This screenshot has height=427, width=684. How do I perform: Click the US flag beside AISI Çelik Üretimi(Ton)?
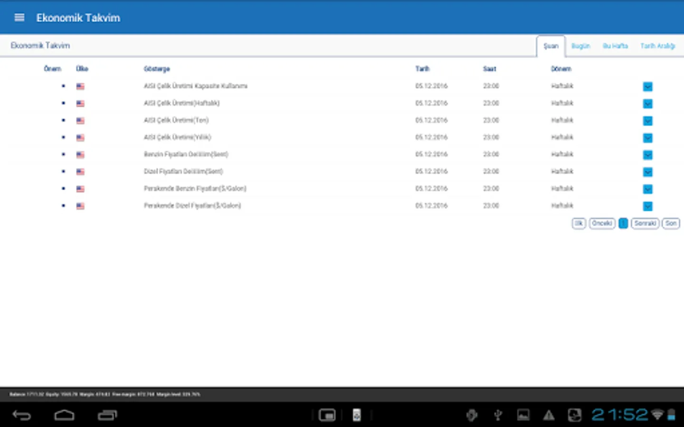pos(80,121)
